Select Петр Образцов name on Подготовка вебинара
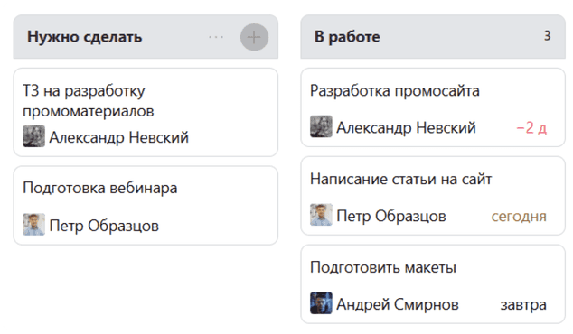 [104, 226]
